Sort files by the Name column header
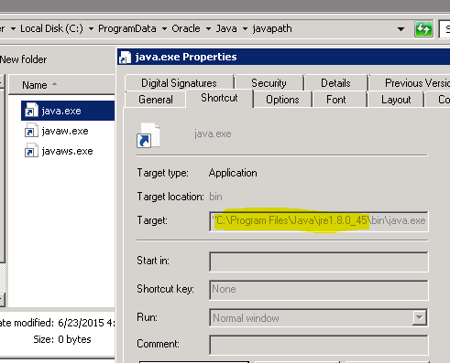 click(x=61, y=85)
